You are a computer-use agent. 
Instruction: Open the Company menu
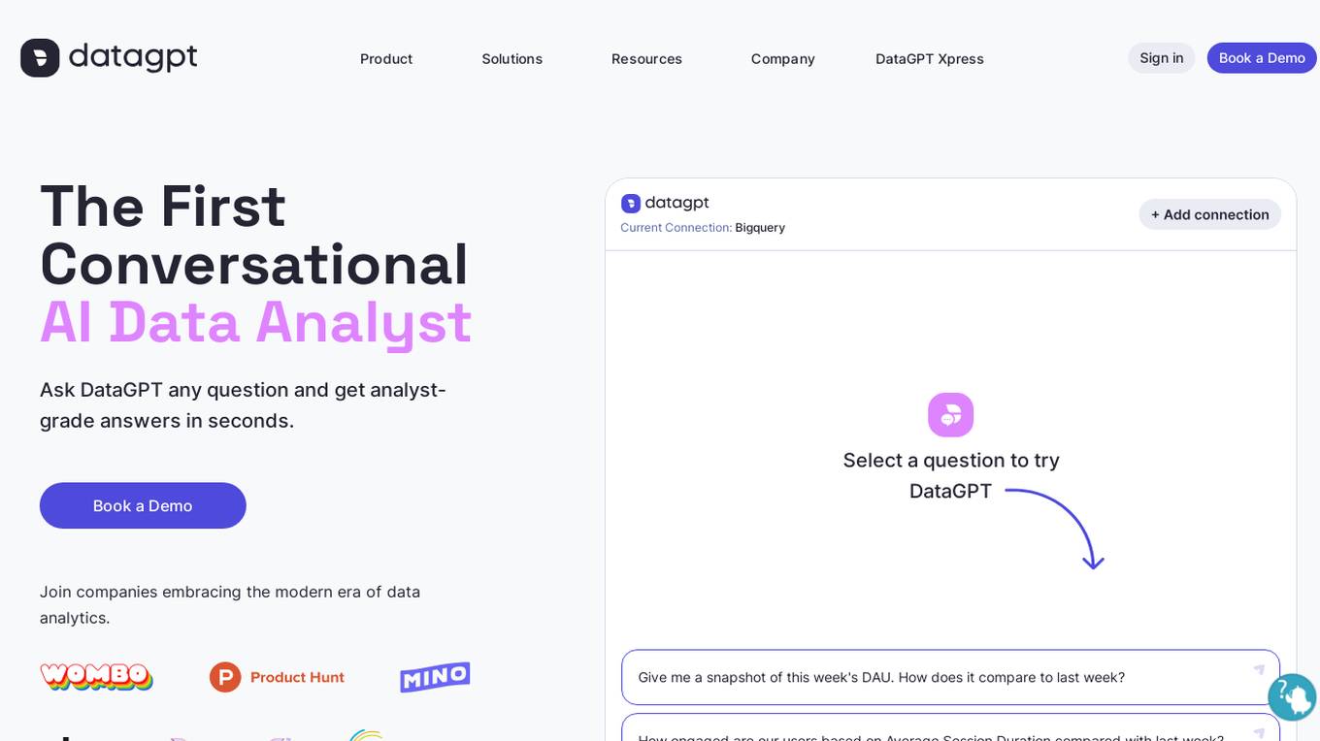782,58
